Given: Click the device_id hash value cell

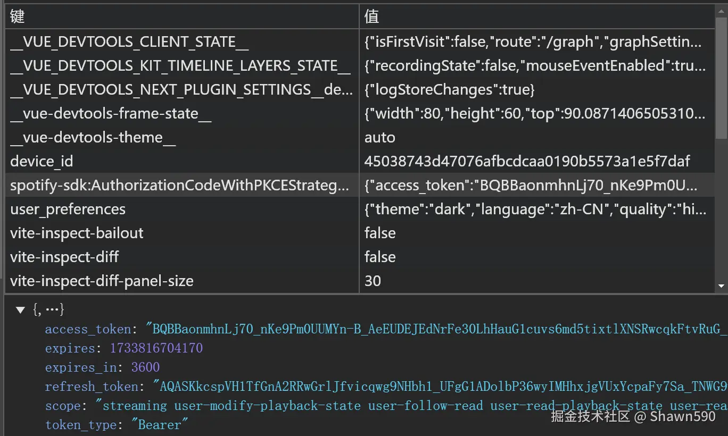Looking at the screenshot, I should pos(527,162).
